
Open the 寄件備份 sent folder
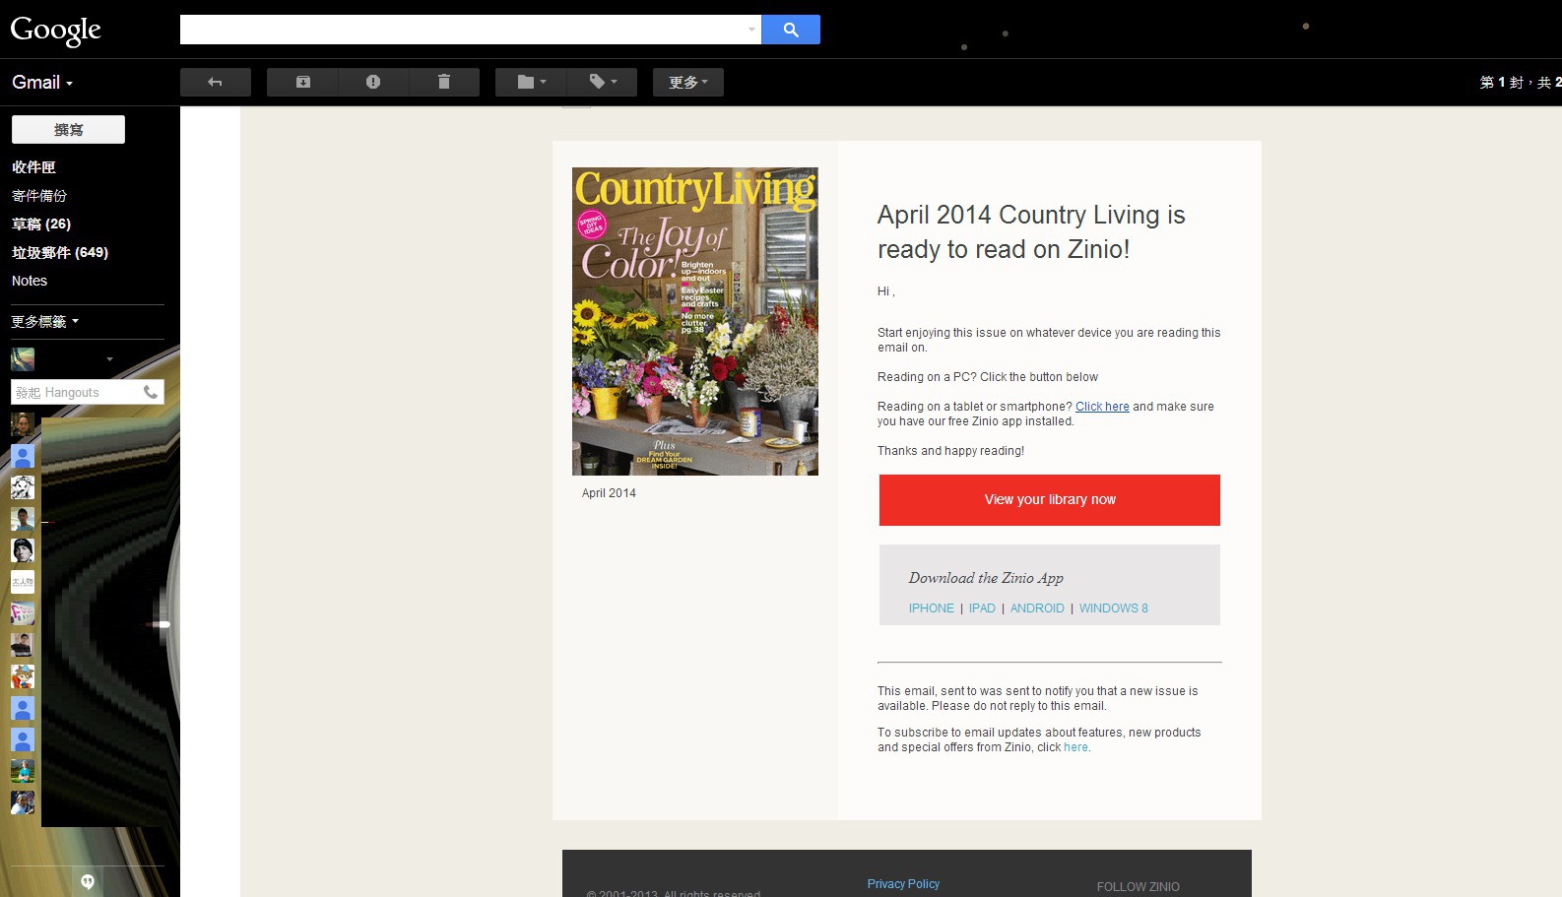[x=39, y=196]
